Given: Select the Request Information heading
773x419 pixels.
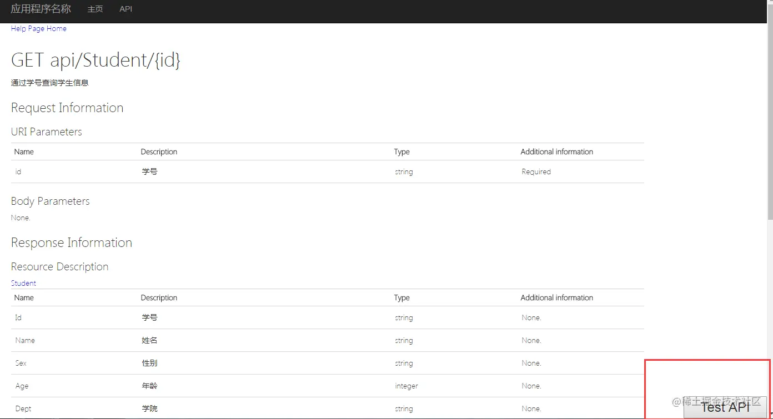Looking at the screenshot, I should (x=67, y=108).
